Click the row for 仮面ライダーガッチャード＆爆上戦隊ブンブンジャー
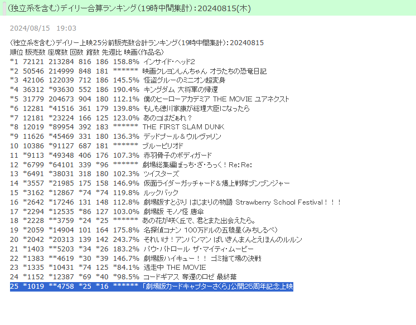This screenshot has width=416, height=325. point(150,183)
